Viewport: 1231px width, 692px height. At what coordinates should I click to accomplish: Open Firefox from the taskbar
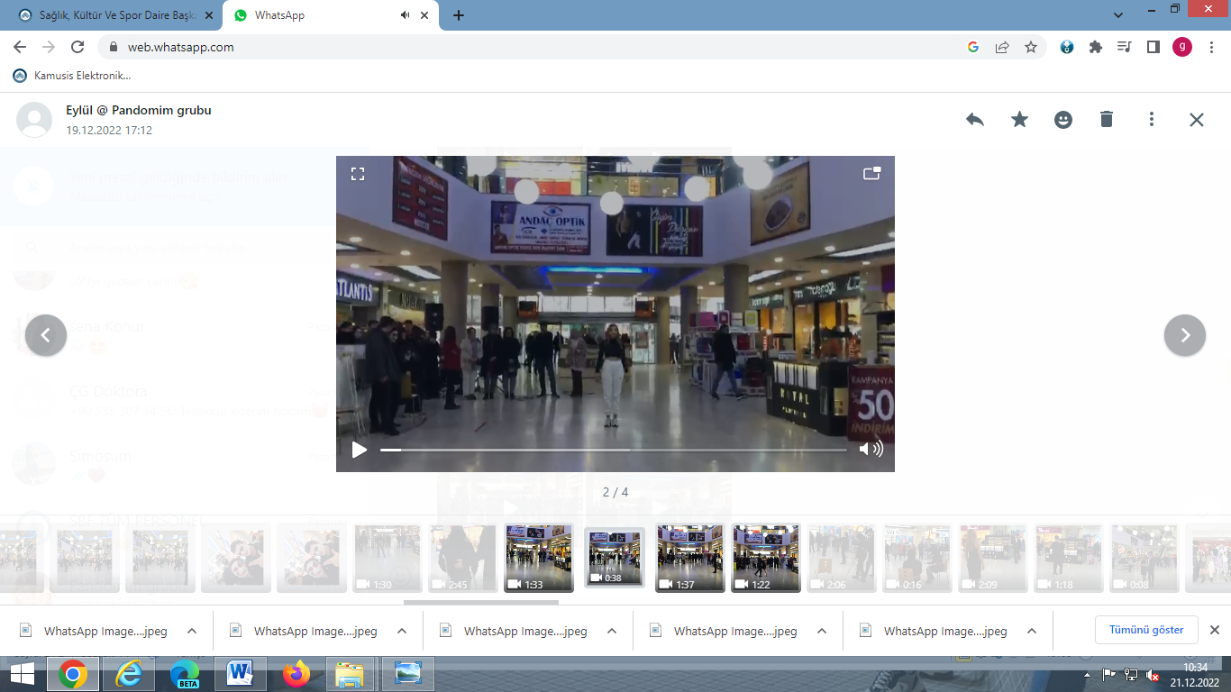tap(295, 674)
